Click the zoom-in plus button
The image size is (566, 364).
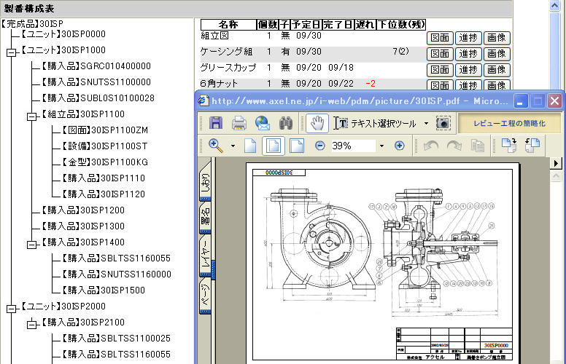pos(400,146)
